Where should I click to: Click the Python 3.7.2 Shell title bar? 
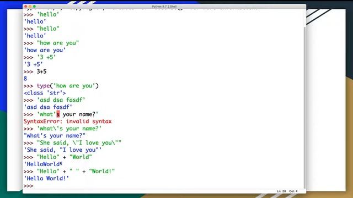(164, 7)
